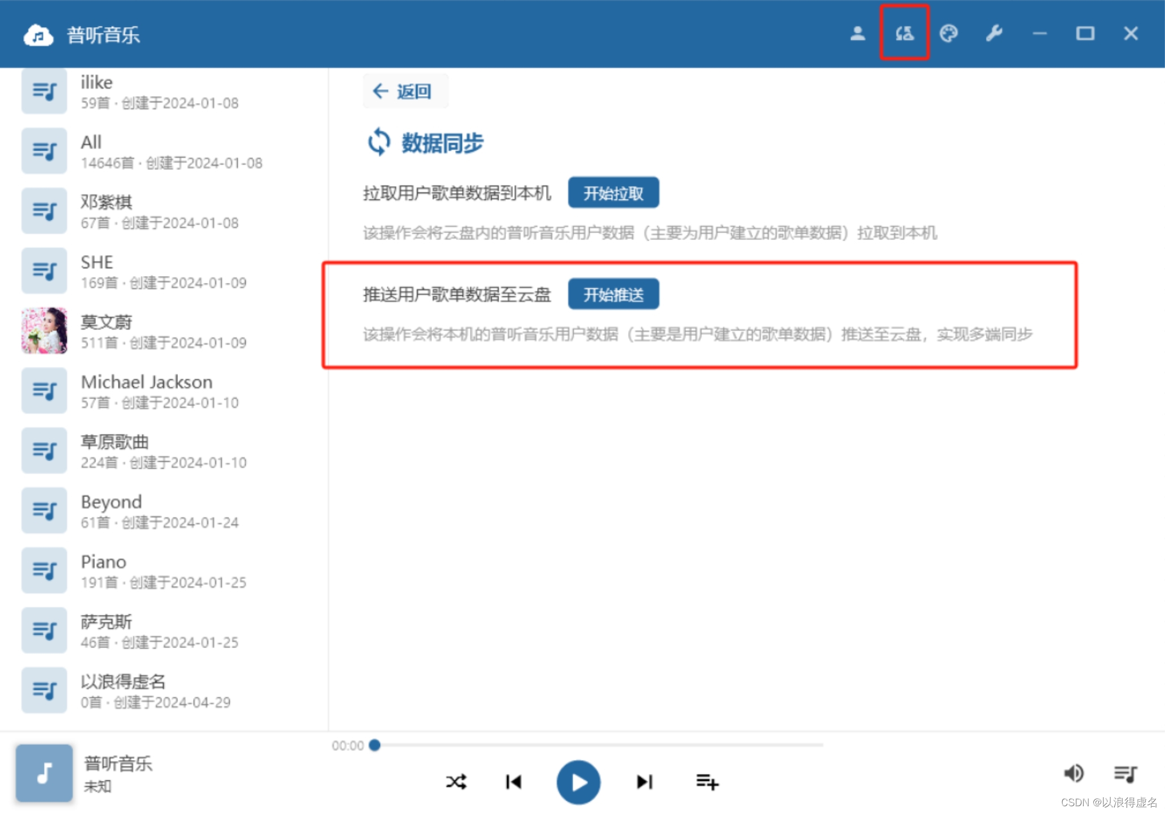Click the playback progress slider handle
The width and height of the screenshot is (1165, 813).
[374, 745]
